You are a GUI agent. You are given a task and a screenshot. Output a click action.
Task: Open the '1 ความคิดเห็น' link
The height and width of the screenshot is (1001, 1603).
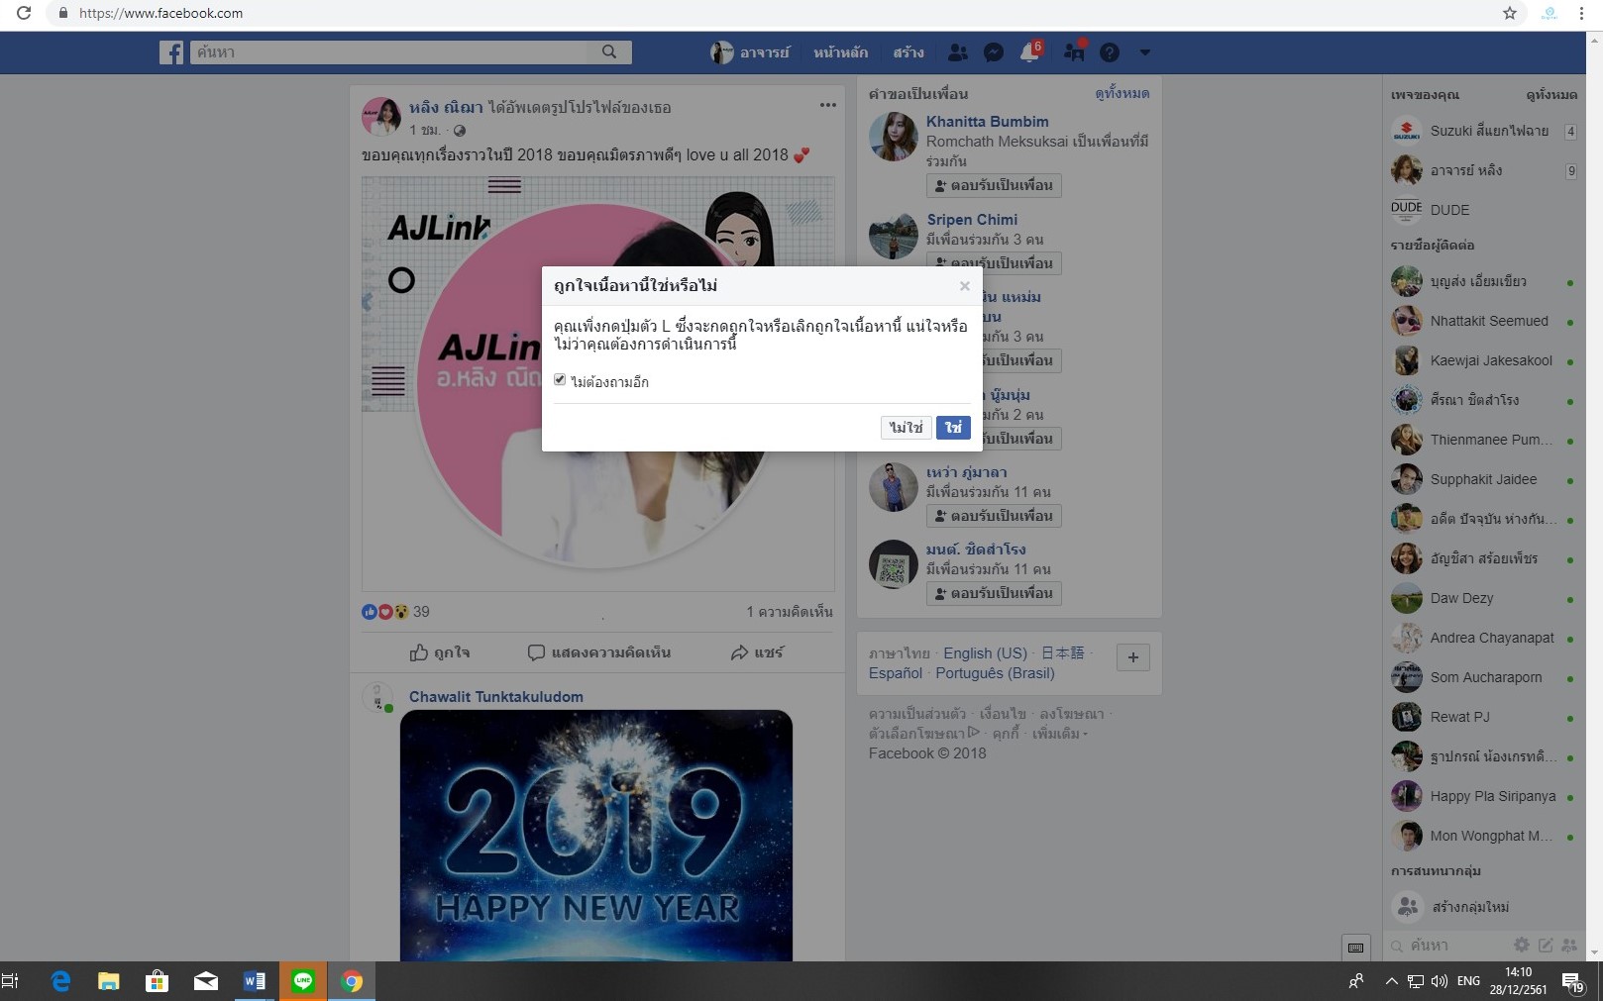(790, 612)
